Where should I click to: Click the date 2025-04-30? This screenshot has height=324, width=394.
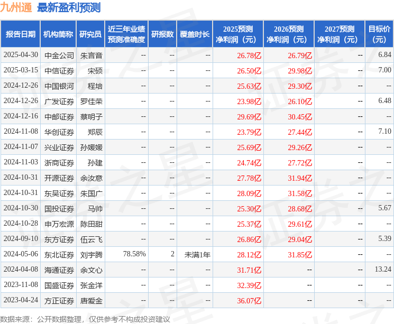pyautogui.click(x=21, y=55)
